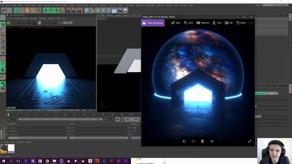Click Share in Photos toolbar
This screenshot has width=292, height=164.
176,23
